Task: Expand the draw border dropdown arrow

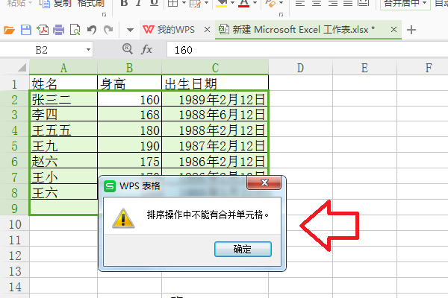Action: [x=206, y=3]
